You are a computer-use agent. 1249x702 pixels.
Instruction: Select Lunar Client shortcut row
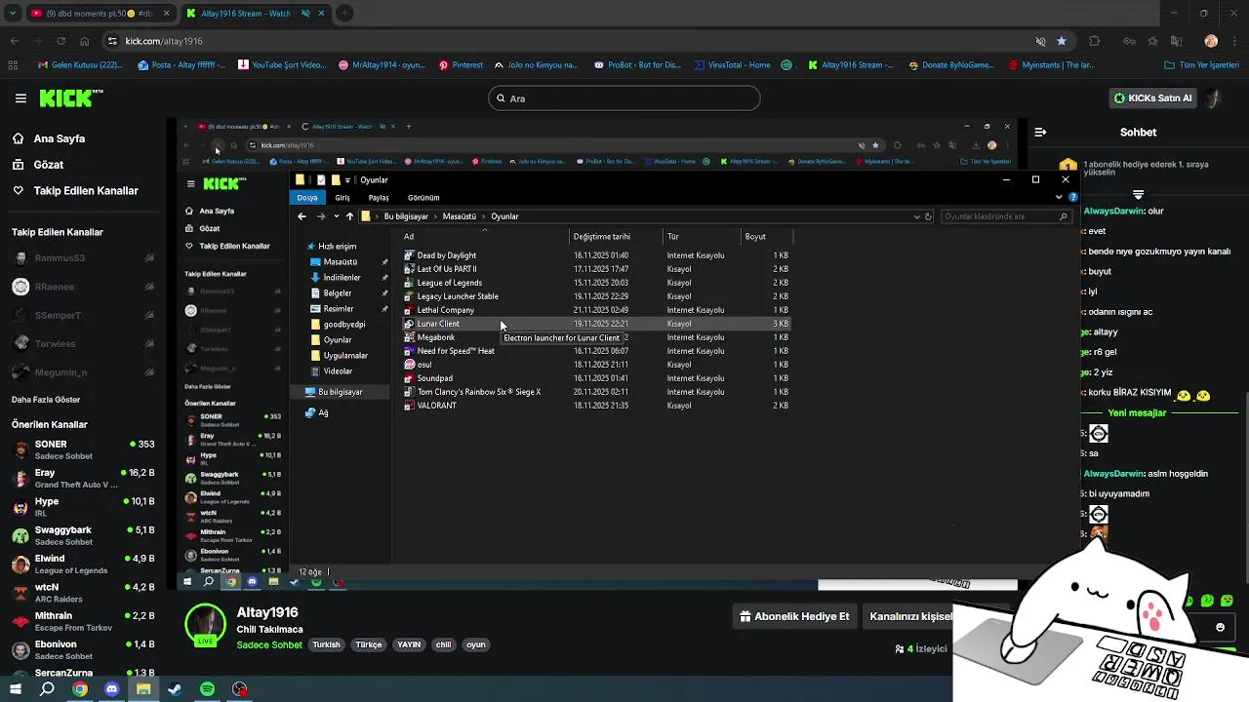coord(596,324)
